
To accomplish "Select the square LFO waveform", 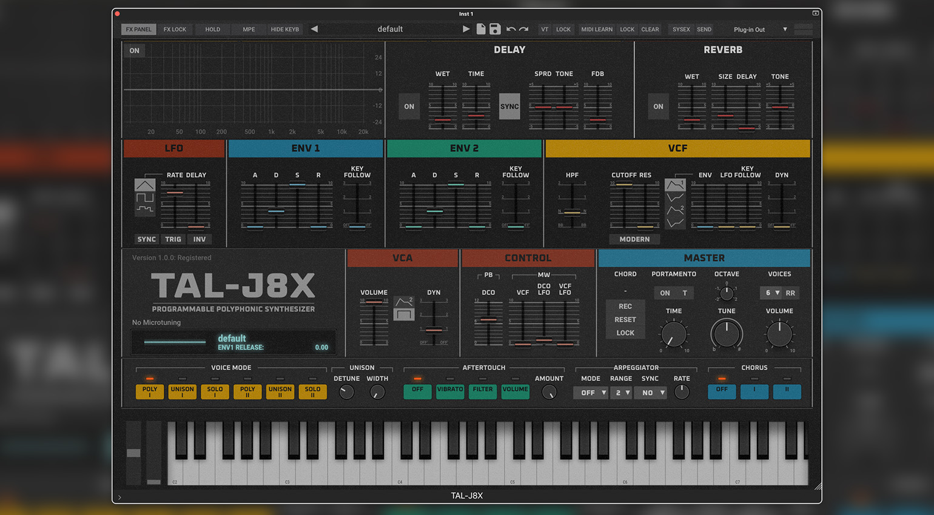I will pyautogui.click(x=145, y=198).
